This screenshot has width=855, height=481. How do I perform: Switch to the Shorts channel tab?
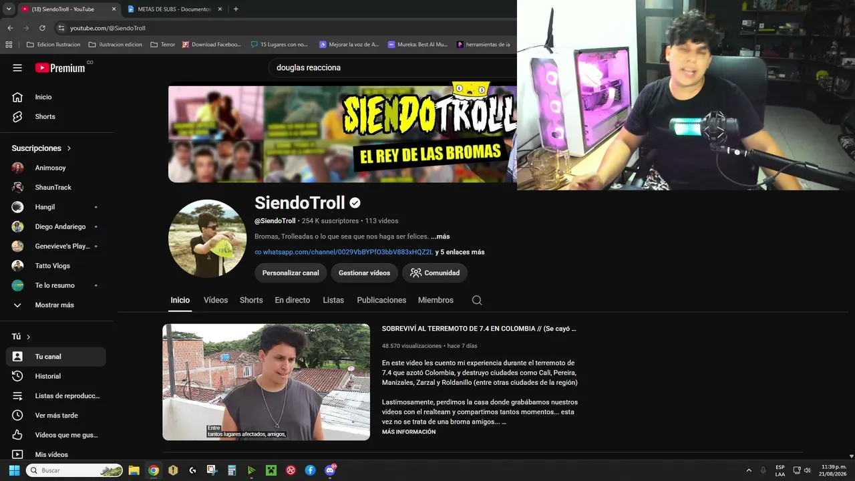[x=251, y=300]
